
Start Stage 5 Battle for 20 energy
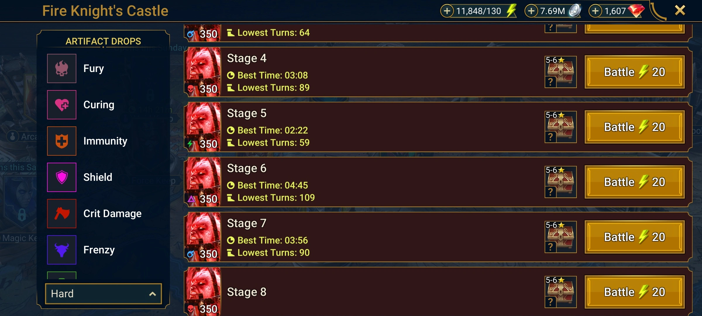click(x=634, y=127)
